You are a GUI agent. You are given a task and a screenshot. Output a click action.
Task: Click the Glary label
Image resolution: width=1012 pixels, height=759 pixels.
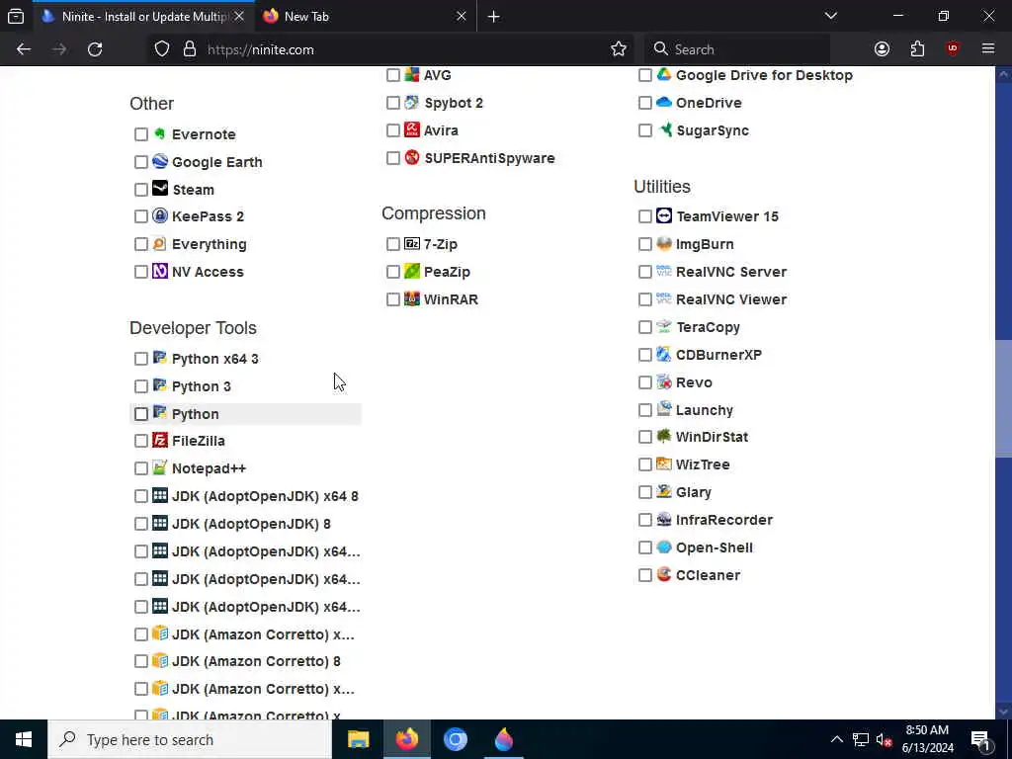pos(693,492)
